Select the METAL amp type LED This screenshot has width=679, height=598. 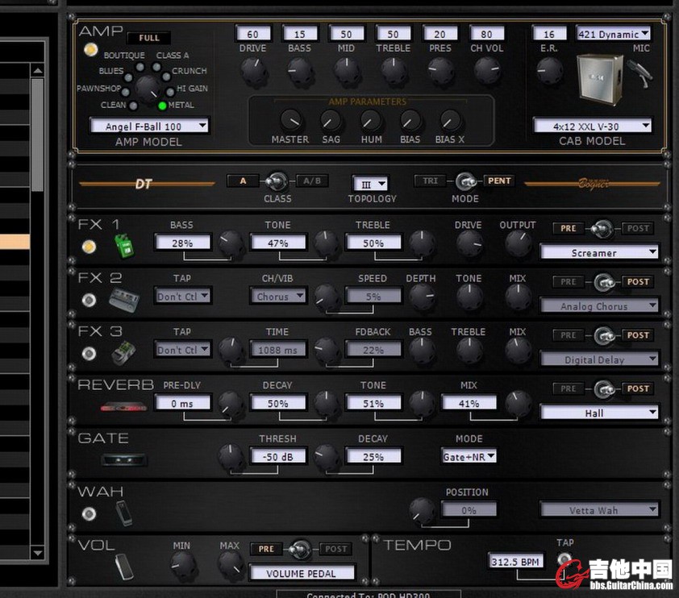coord(162,106)
